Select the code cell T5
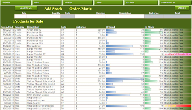Screen dimensions: 192x110 coord(67,98)
